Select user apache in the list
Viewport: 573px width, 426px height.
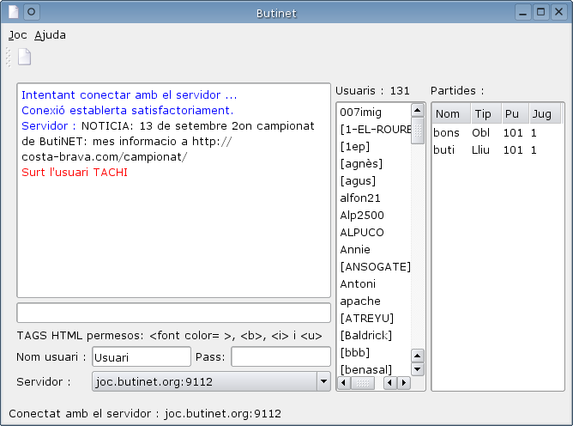(375, 301)
